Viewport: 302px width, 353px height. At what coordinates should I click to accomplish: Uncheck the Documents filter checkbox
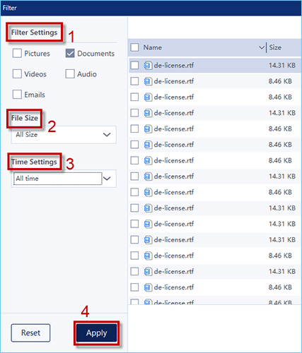[x=70, y=54]
